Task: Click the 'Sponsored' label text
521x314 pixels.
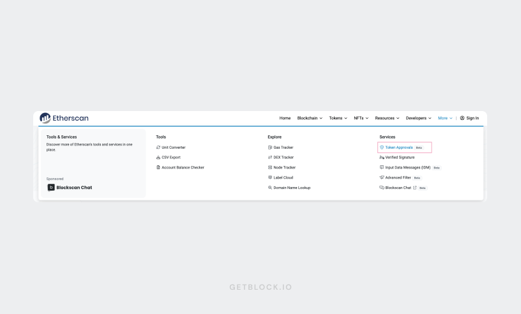Action: 55,179
